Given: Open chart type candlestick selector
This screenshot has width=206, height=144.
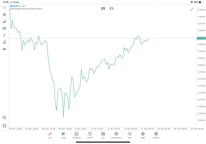Looking at the screenshot, I should point(5,14).
